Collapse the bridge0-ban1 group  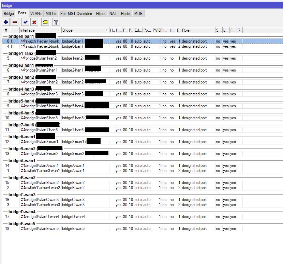click(5, 36)
